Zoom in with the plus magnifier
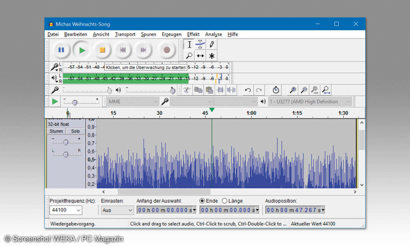Viewport: 410px width, 246px height. [x=293, y=90]
